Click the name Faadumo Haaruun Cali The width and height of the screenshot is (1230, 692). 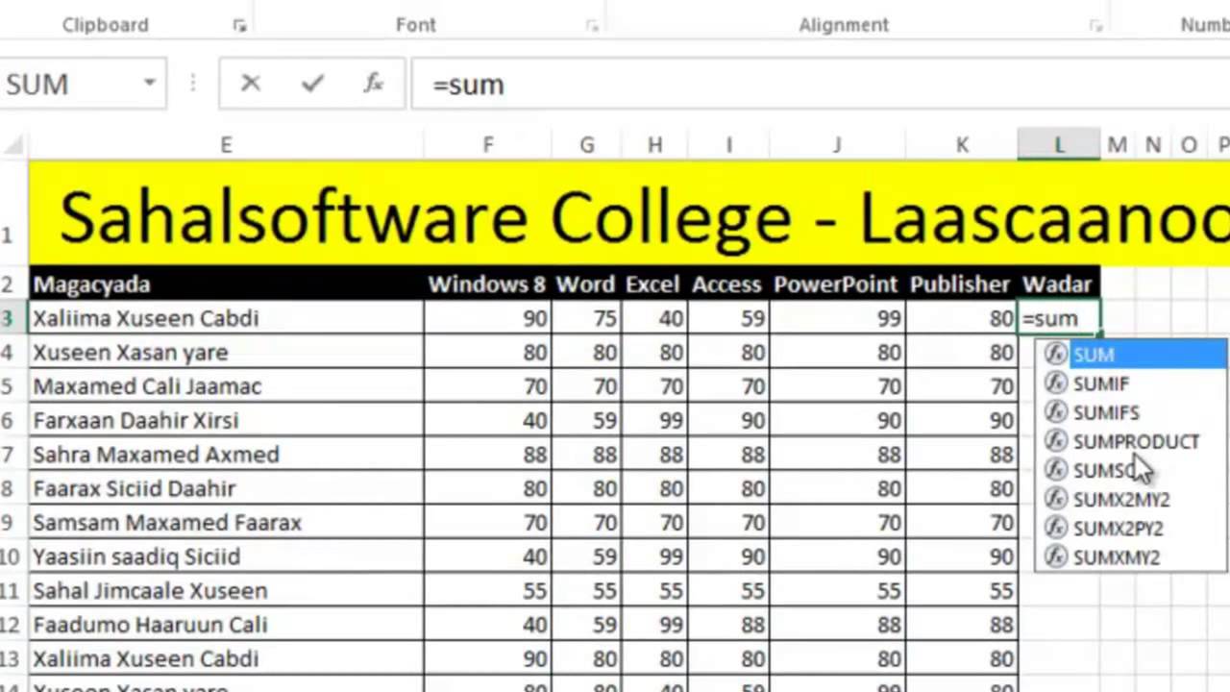click(x=150, y=626)
